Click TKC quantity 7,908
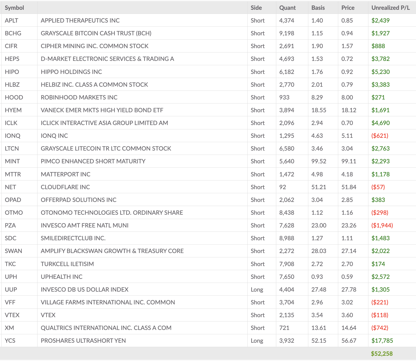This screenshot has height=362, width=416. [287, 264]
